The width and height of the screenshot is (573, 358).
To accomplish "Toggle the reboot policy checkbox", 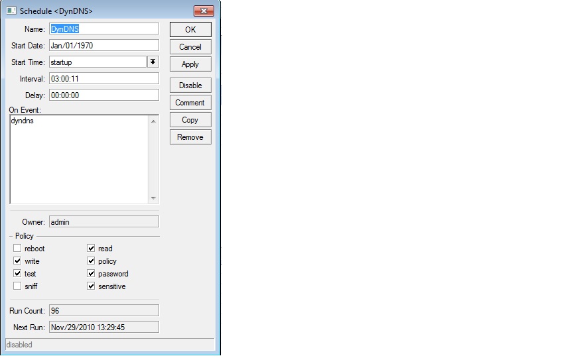I will pyautogui.click(x=17, y=249).
